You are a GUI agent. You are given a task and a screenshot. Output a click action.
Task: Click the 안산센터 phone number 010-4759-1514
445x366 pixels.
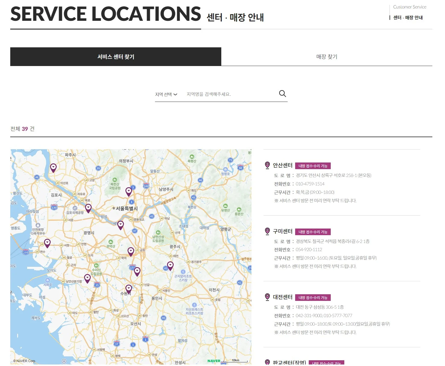click(310, 184)
